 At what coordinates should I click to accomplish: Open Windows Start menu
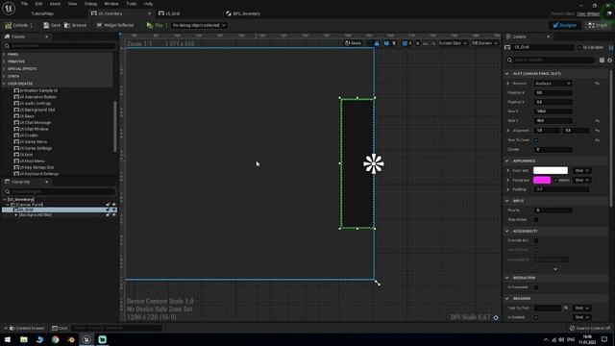[x=8, y=339]
